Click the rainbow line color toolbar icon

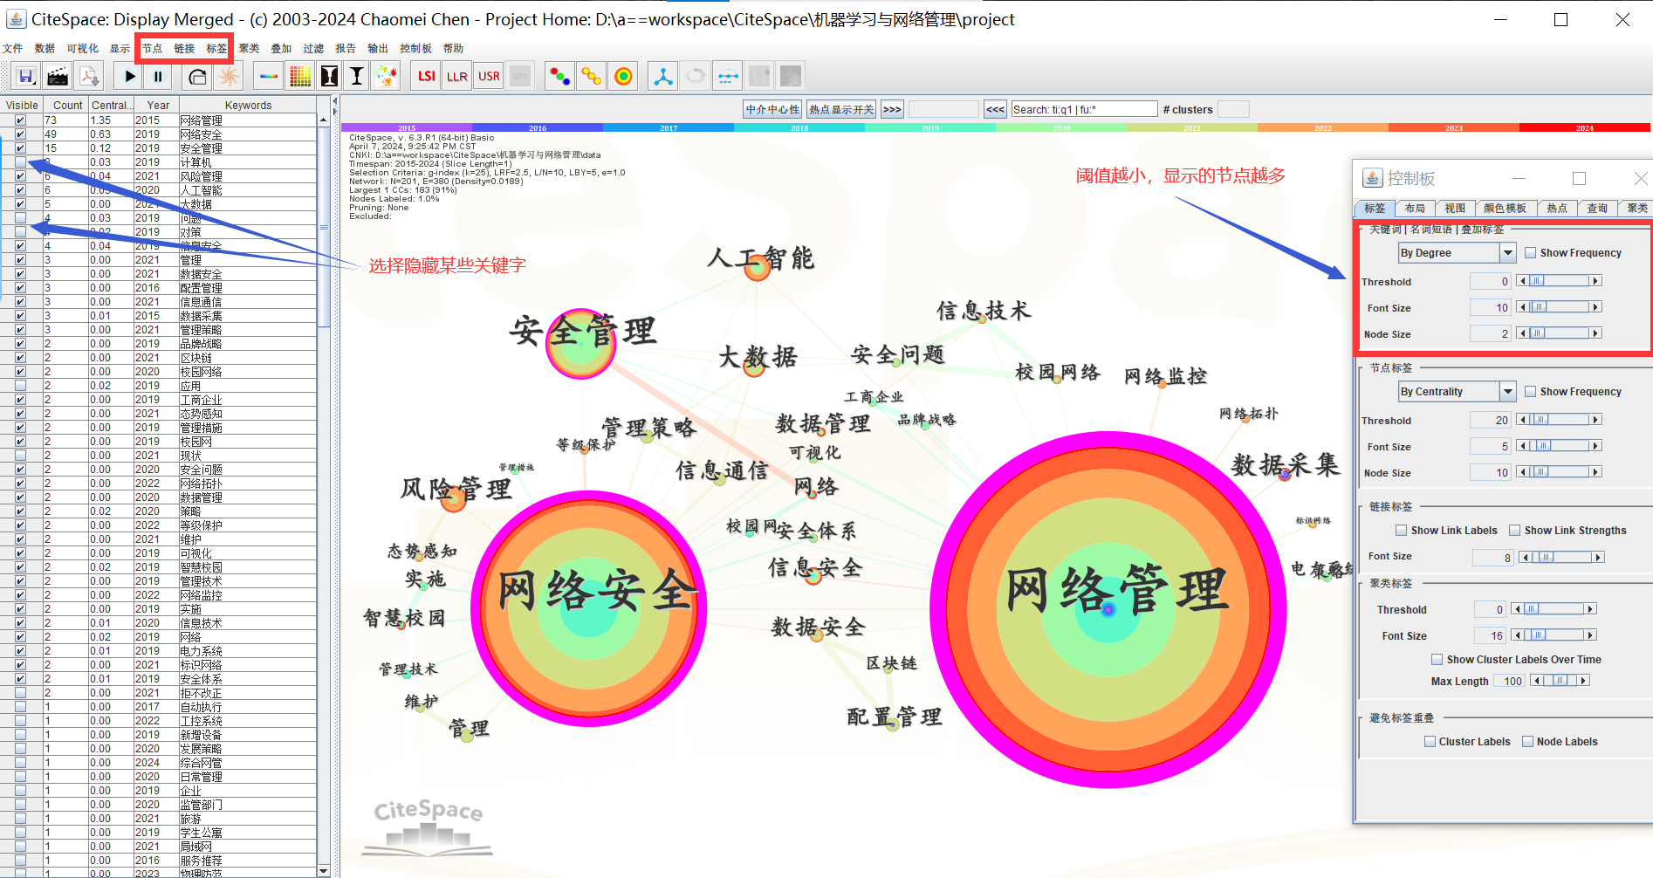tap(269, 77)
